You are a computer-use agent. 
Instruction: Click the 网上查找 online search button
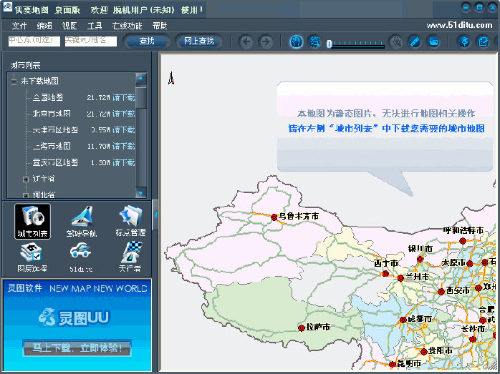pyautogui.click(x=198, y=41)
